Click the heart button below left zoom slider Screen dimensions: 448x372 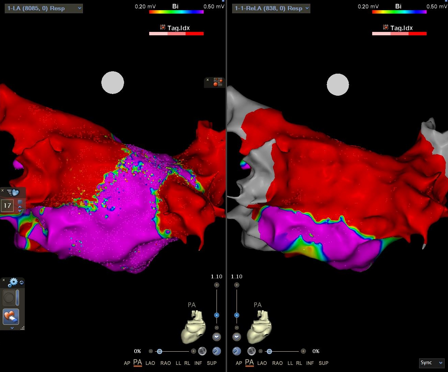pyautogui.click(x=217, y=337)
